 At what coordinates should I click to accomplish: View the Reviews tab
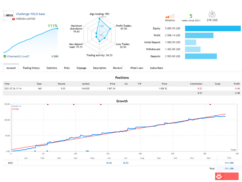click(x=118, y=68)
